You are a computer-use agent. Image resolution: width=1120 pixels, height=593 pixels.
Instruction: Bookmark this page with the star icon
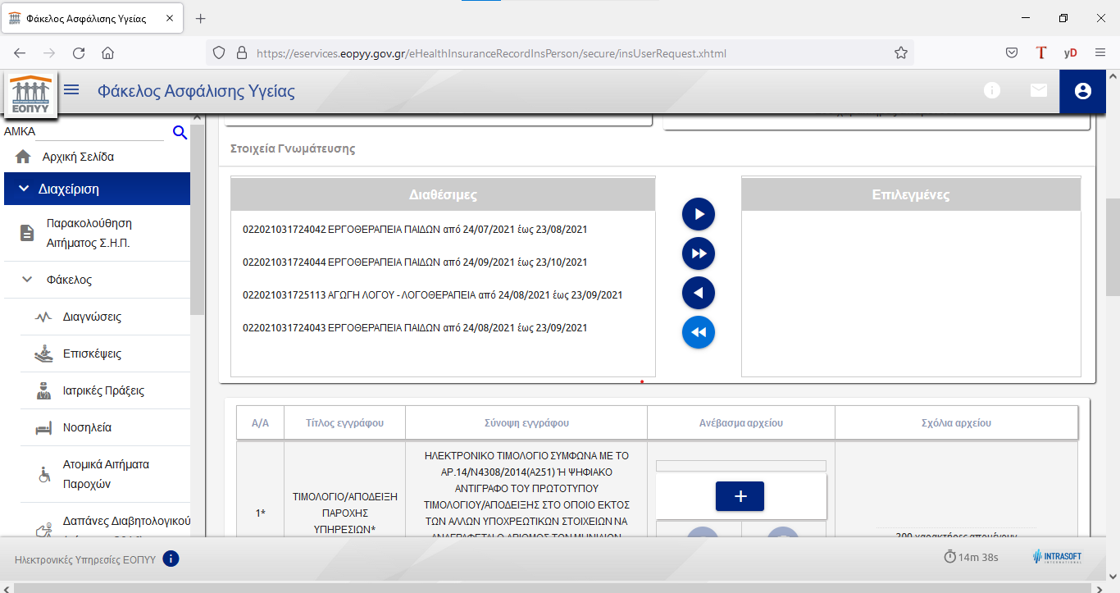click(901, 53)
